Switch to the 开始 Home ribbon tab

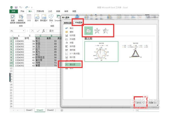tap(22, 11)
